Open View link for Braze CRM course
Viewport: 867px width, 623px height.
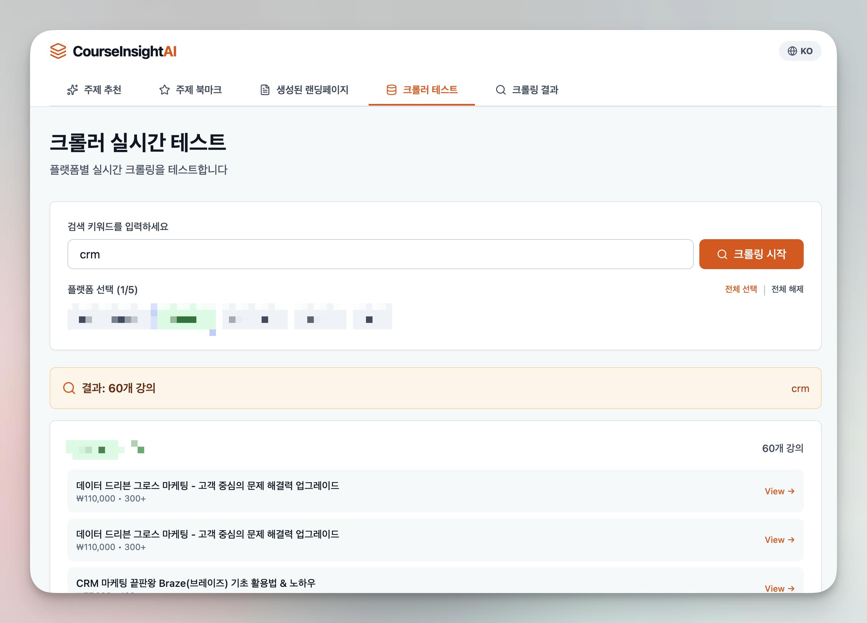(780, 588)
